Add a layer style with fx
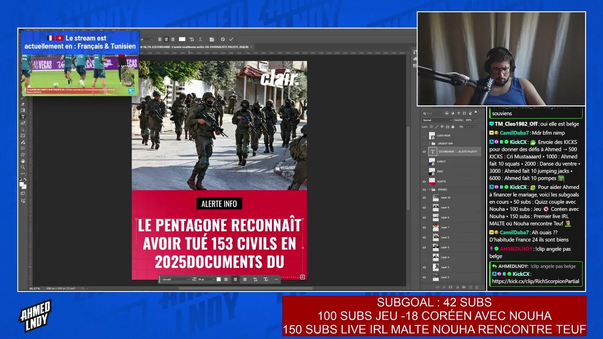The width and height of the screenshot is (603, 339). 444,287
